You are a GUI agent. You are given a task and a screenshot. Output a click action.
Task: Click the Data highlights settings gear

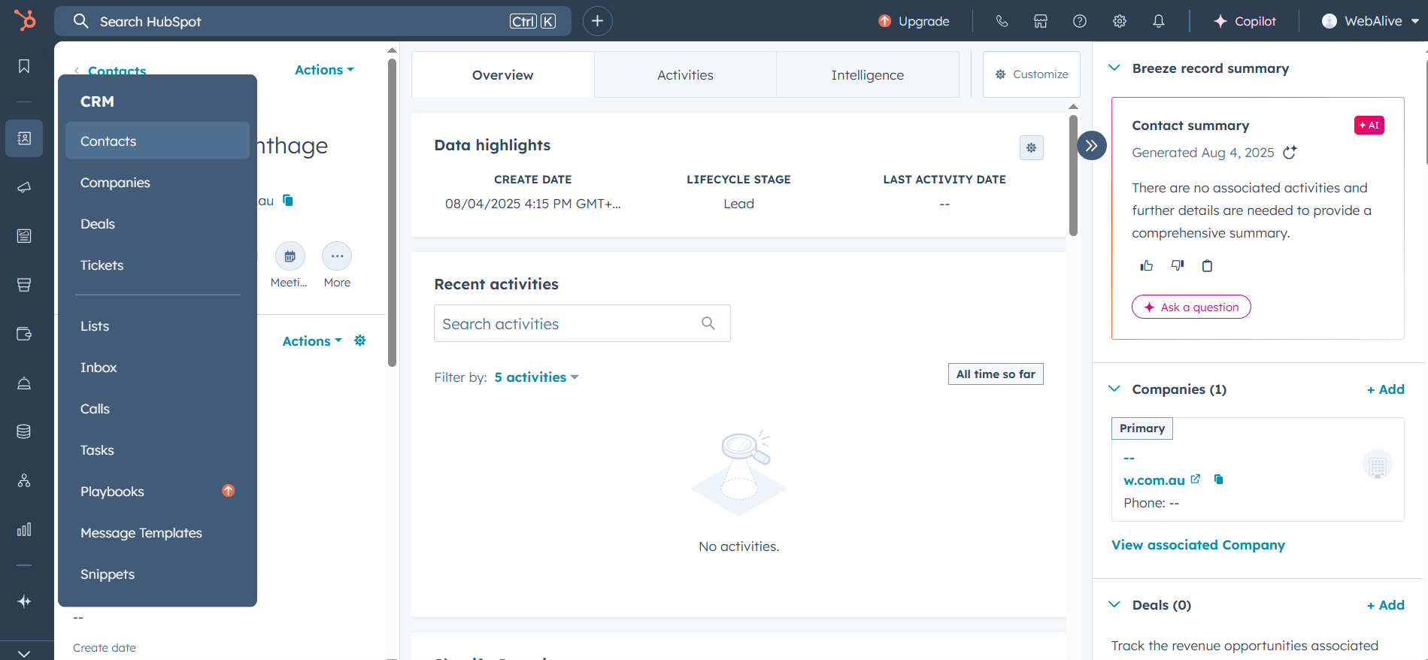click(x=1032, y=148)
